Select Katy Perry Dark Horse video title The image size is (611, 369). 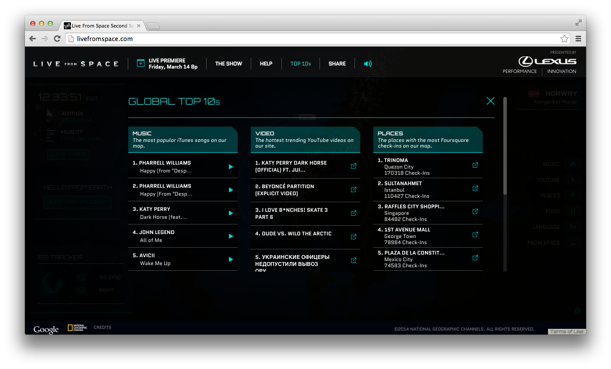point(291,166)
